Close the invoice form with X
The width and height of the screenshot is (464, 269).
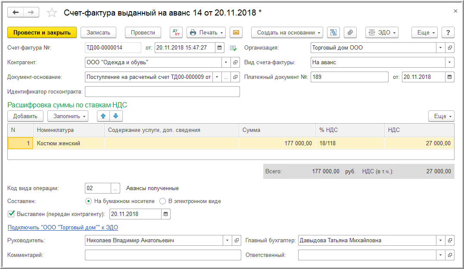[x=455, y=11]
